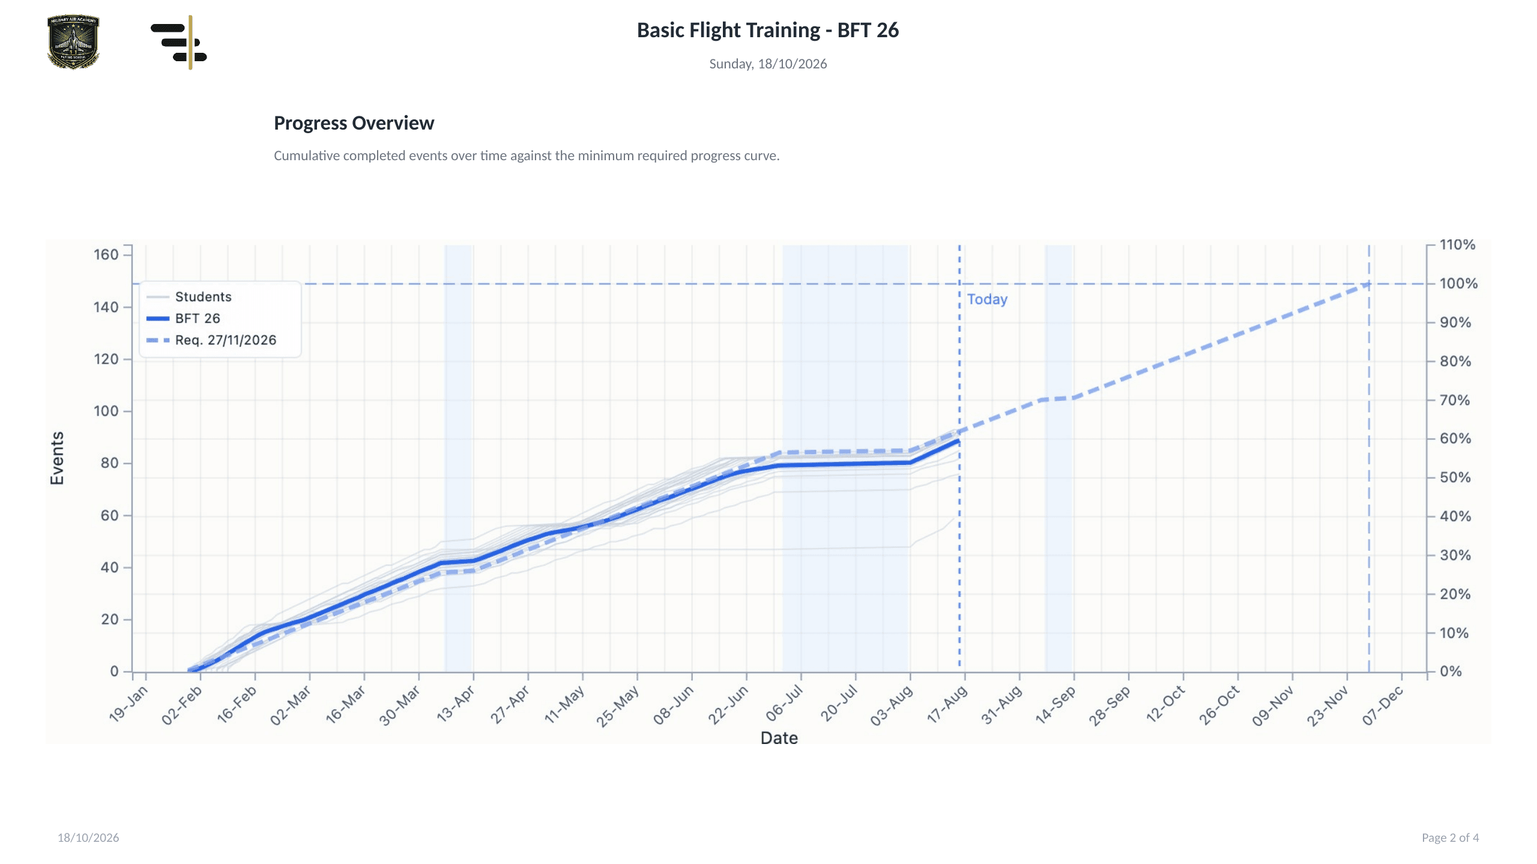
Task: Click the 13-Apr x-axis tick label
Action: [456, 704]
